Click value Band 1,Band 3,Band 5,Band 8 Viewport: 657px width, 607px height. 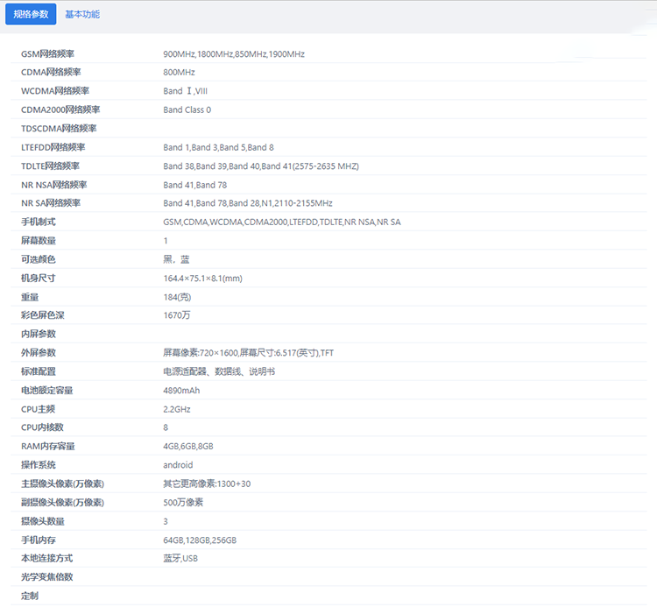218,147
